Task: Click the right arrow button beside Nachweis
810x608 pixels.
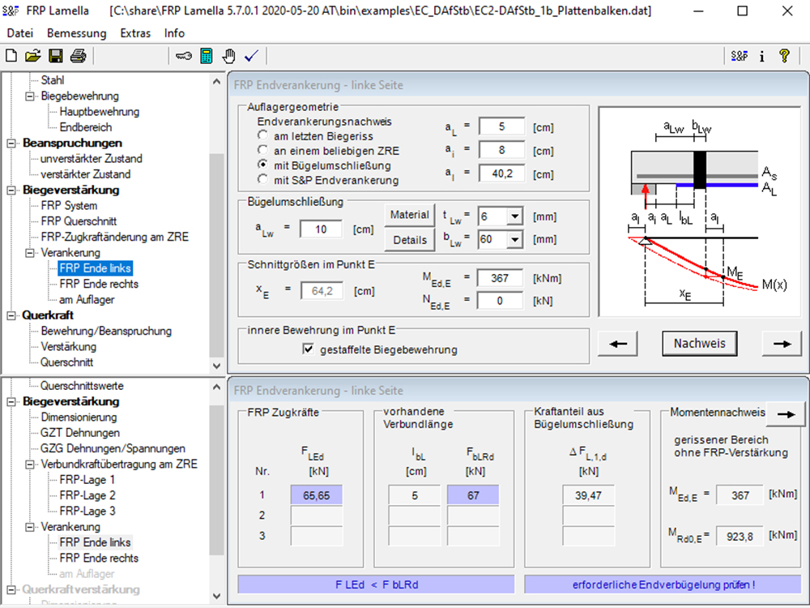Action: click(782, 344)
